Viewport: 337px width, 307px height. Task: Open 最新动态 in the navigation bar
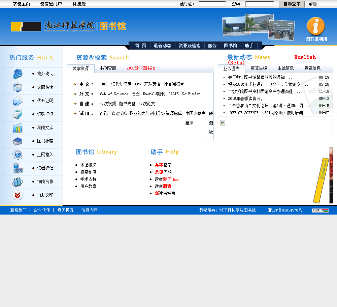point(162,46)
